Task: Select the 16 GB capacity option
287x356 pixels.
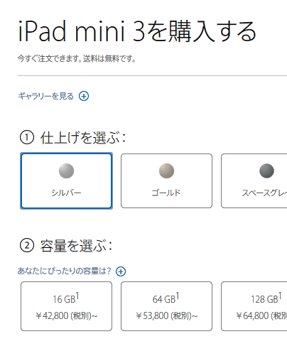Action: point(66,306)
